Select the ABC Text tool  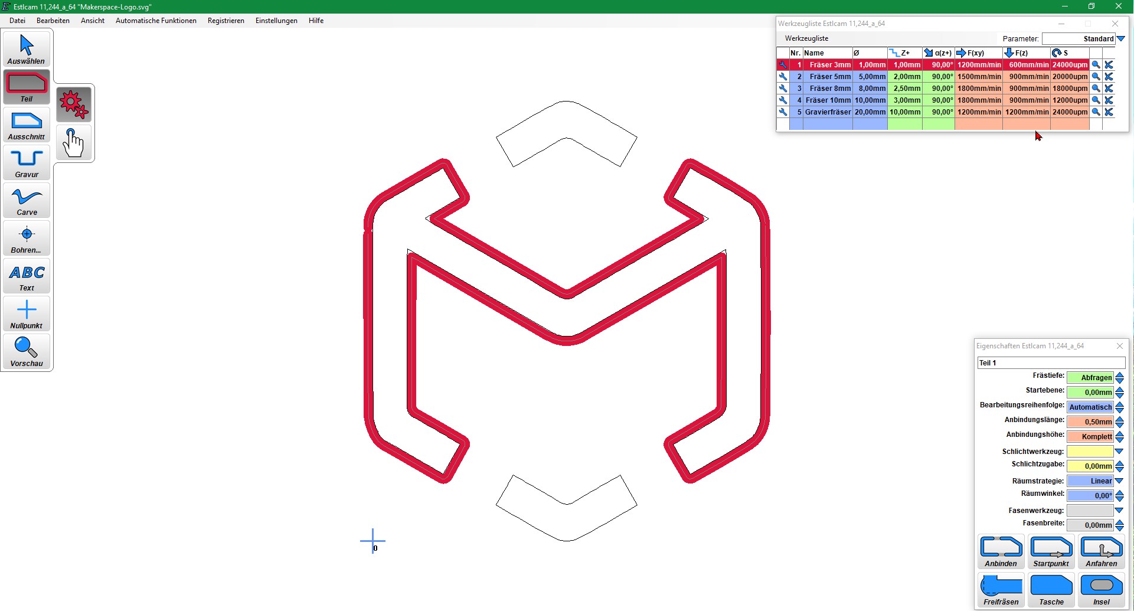(27, 276)
